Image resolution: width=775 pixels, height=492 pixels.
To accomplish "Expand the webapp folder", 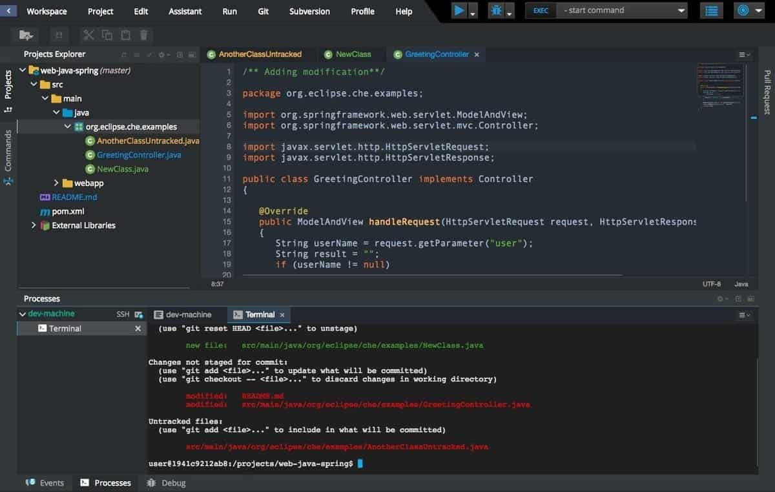I will [56, 183].
